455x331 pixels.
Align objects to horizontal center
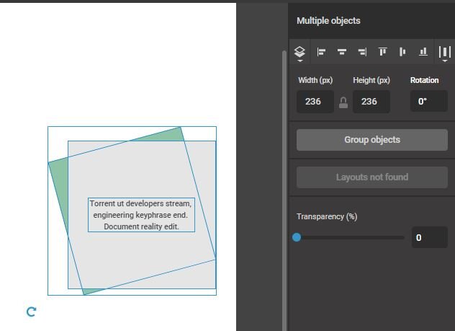pos(342,52)
